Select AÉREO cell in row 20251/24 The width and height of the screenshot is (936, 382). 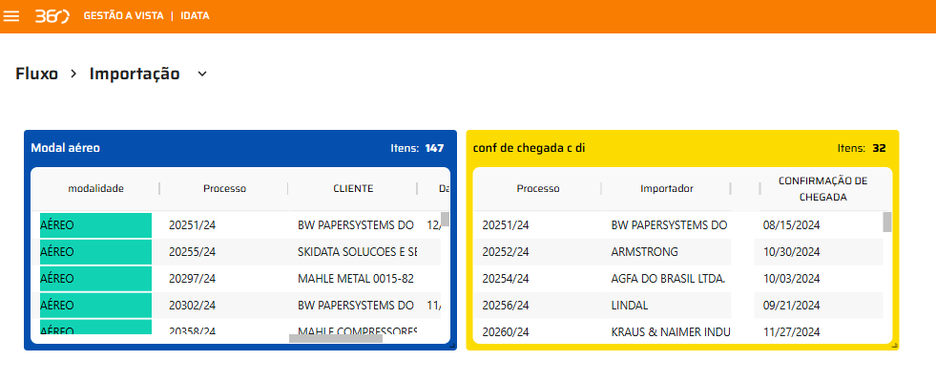tap(95, 225)
